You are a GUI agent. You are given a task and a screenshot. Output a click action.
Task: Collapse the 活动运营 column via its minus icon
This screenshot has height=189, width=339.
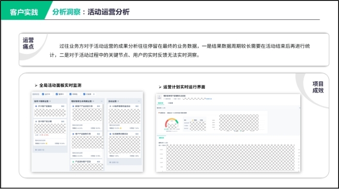pos(139,101)
